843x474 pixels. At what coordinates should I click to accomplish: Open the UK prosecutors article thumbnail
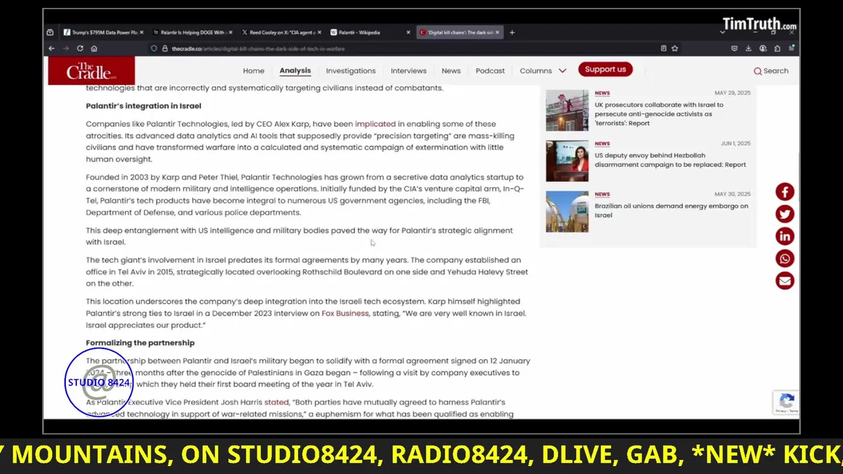567,111
